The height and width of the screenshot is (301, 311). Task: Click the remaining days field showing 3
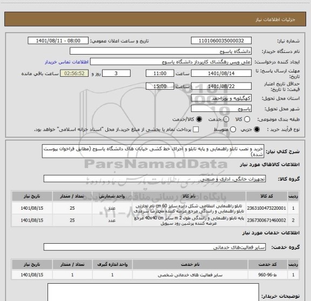point(116,73)
